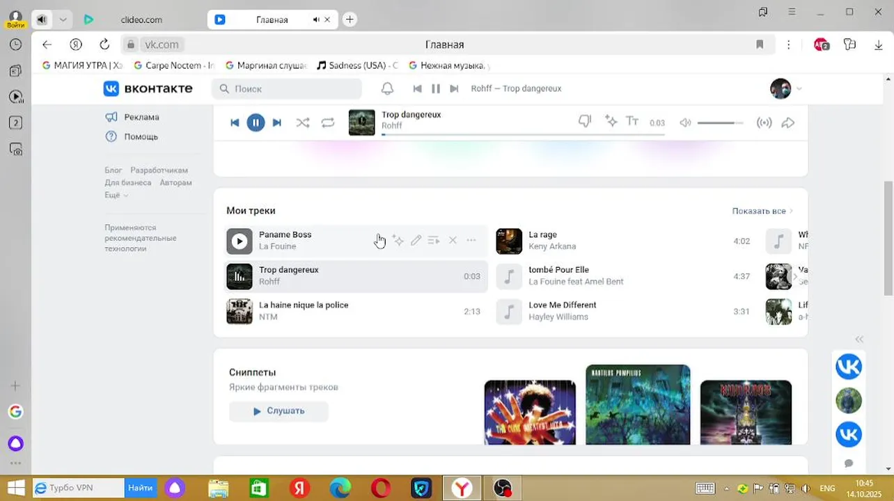Toggle shuffle mode in the player
The image size is (894, 501).
(x=303, y=123)
